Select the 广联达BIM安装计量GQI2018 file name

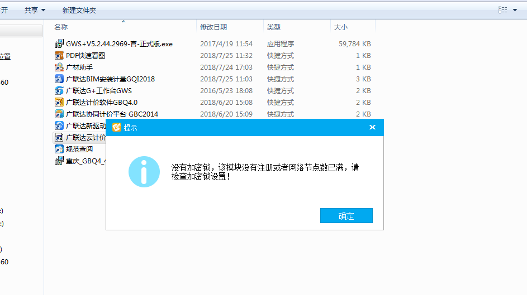click(x=110, y=79)
